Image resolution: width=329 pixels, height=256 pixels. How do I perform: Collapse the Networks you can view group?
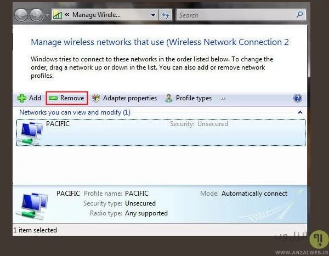pos(300,112)
